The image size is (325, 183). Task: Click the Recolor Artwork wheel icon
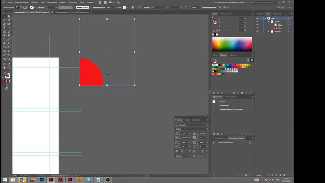[133, 7]
